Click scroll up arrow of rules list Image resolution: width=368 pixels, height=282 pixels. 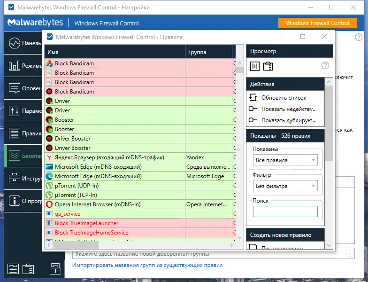click(x=239, y=63)
